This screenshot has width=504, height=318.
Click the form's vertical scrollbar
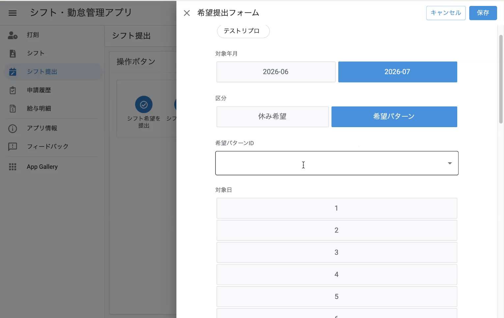coord(501,79)
